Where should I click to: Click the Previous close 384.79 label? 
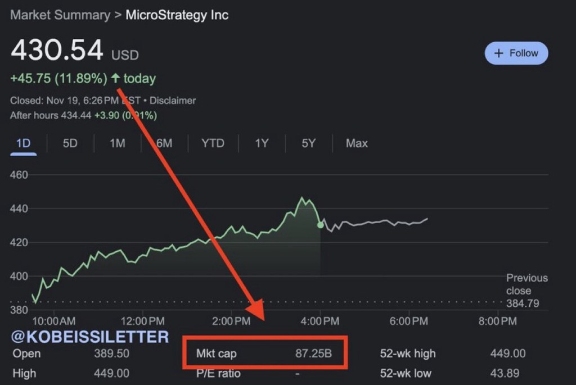(x=526, y=291)
